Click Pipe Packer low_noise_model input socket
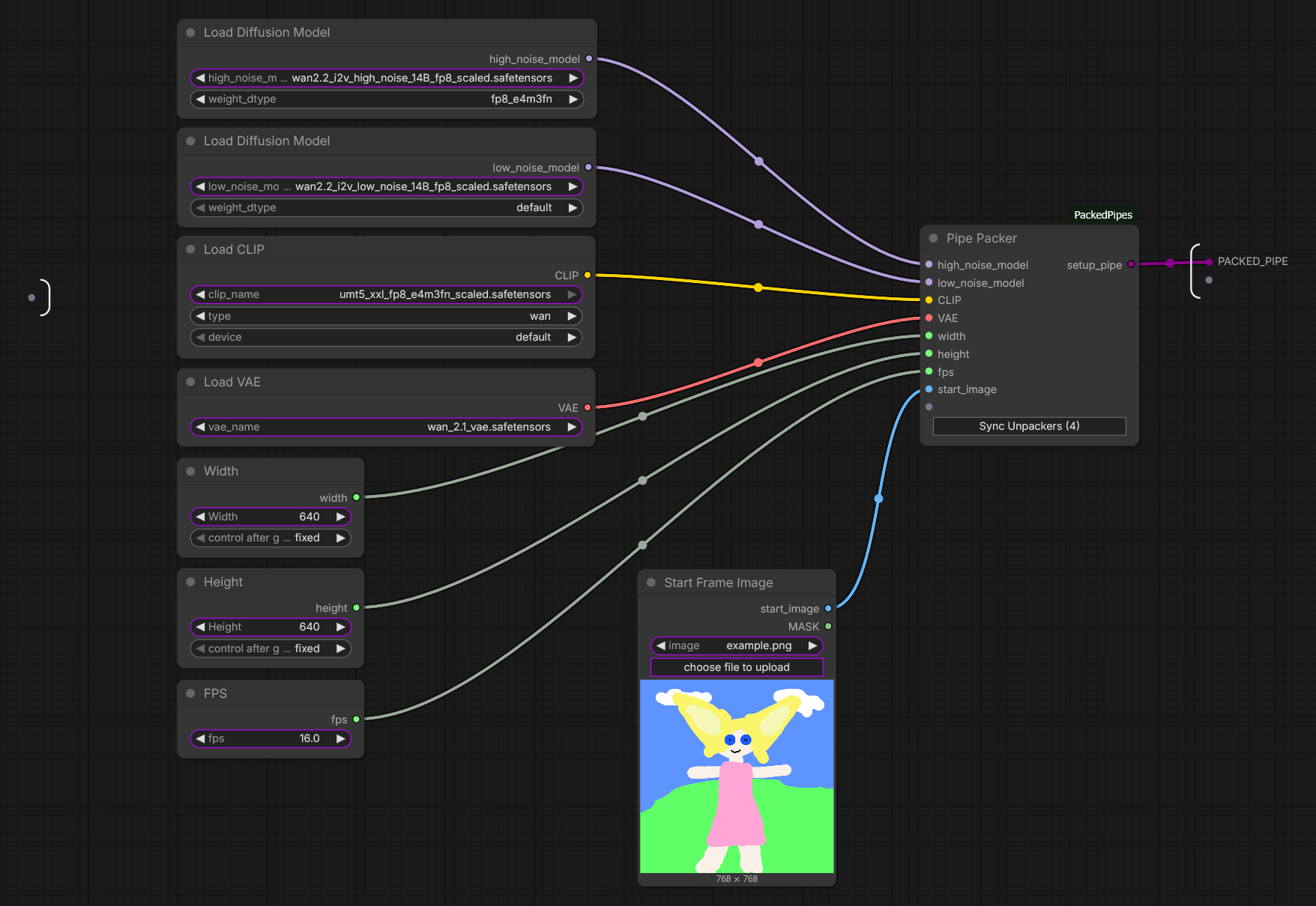1316x906 pixels. pos(929,282)
